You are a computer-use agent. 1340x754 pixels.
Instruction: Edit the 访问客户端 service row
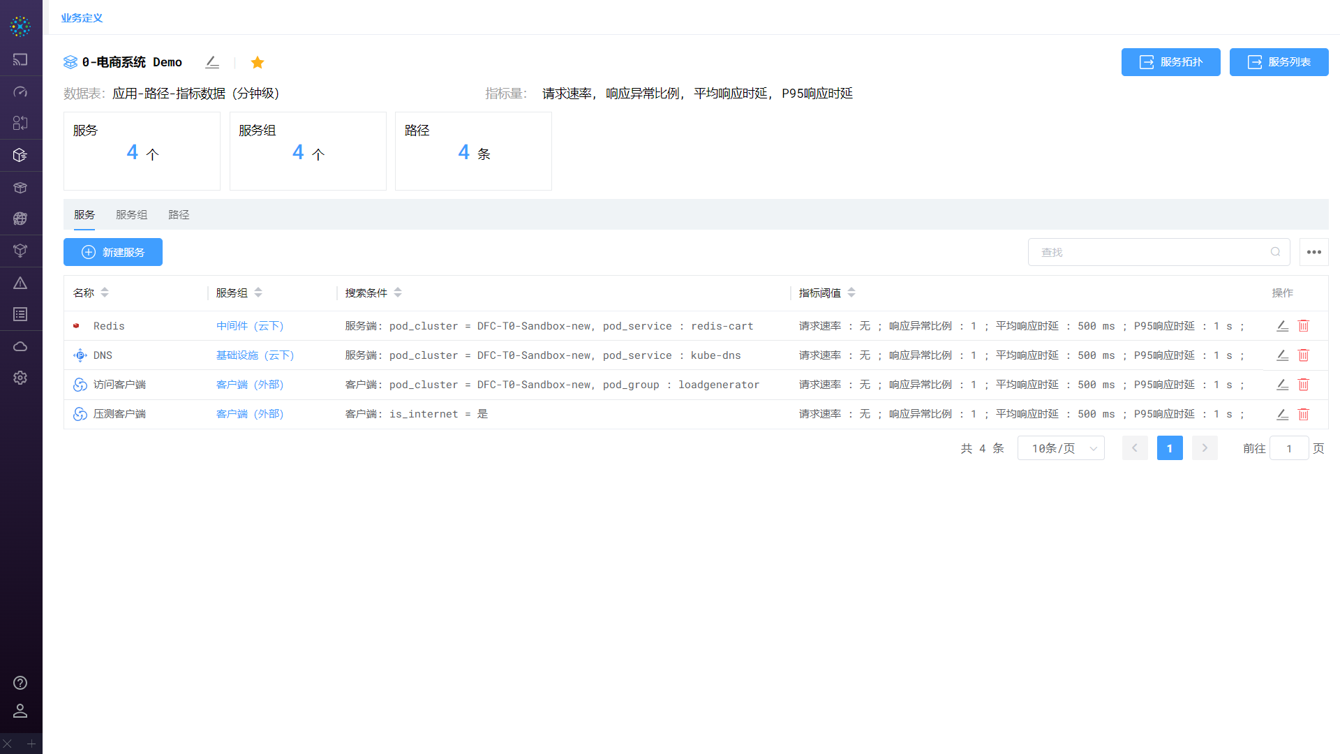click(1282, 385)
